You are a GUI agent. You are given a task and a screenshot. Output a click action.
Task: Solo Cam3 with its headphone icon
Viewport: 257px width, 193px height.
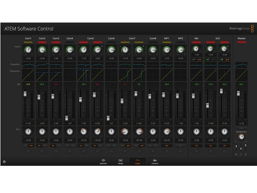(x=56, y=151)
